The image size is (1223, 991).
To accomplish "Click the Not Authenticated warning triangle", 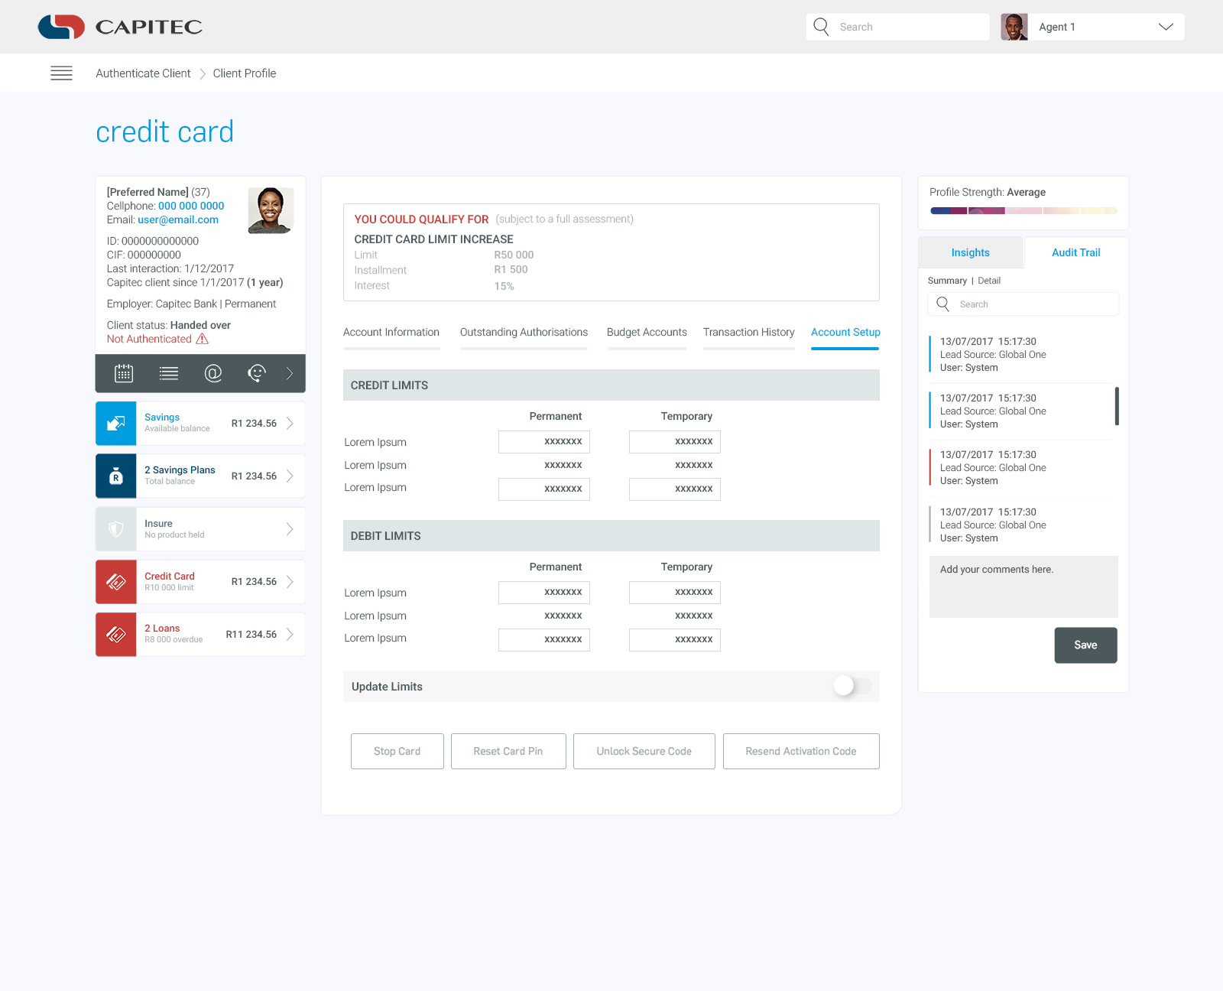I will coord(203,339).
